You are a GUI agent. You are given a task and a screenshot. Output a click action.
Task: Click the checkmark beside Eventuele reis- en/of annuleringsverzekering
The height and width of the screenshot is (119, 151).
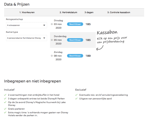tap(76, 95)
